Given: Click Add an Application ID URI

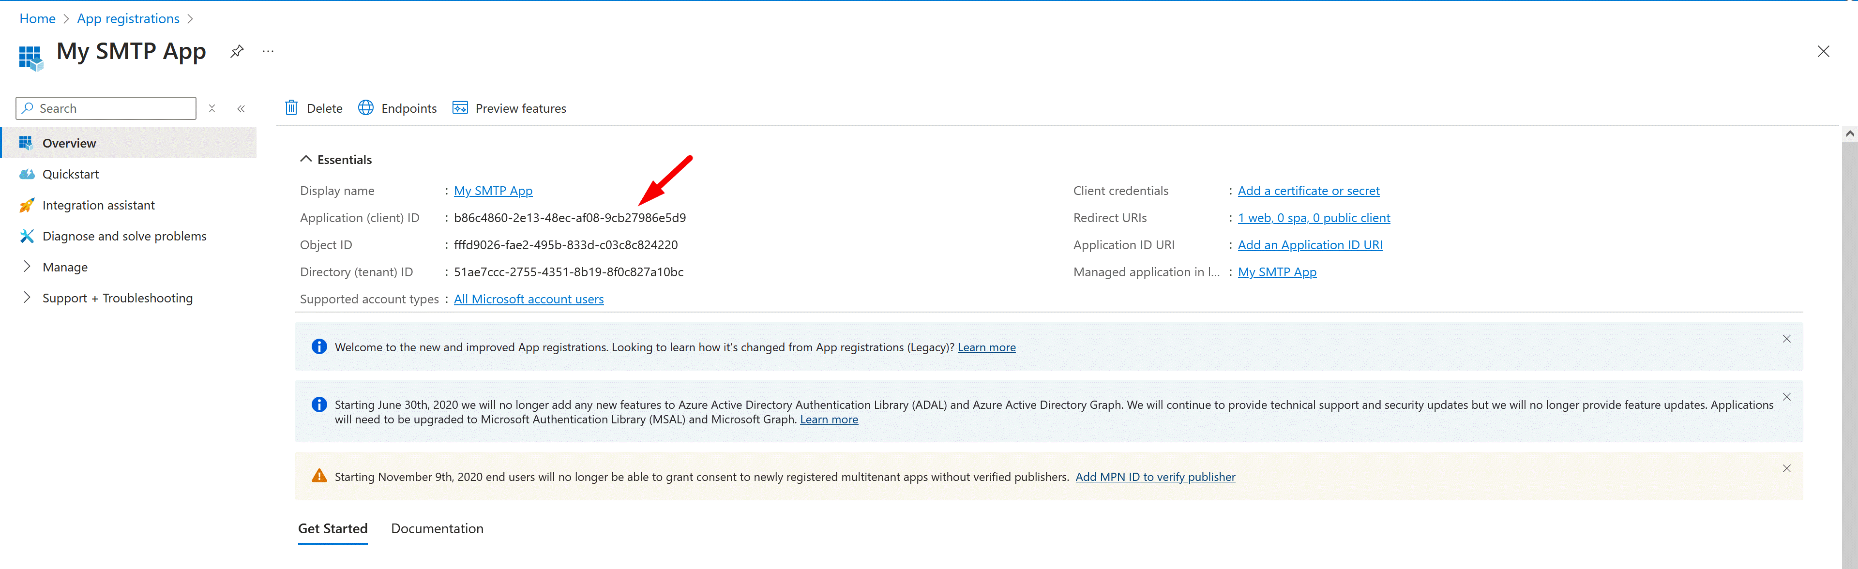Looking at the screenshot, I should coord(1310,244).
